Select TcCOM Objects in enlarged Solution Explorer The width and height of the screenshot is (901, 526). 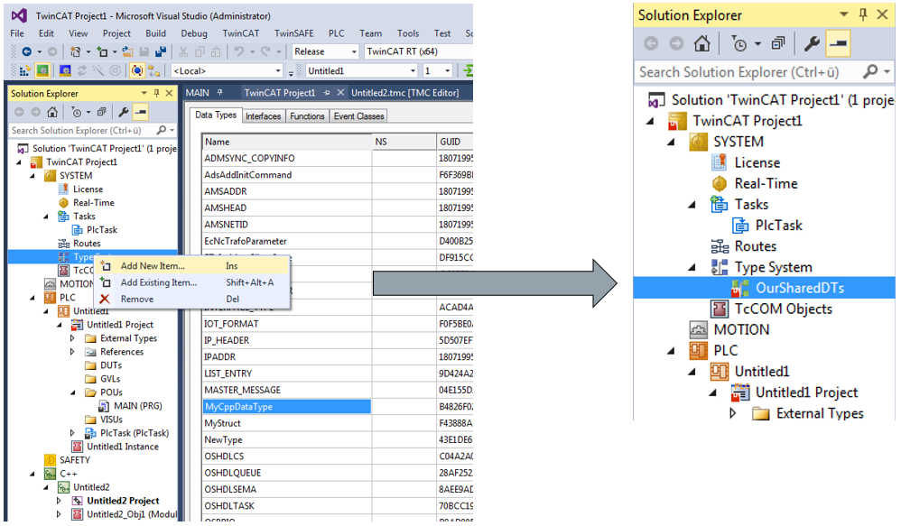783,309
